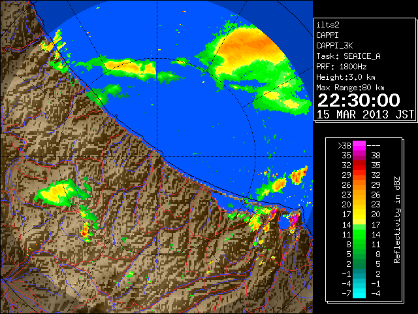Screen dimensions: 418x314
Task: Select the '---' legend label
Action: point(374,145)
